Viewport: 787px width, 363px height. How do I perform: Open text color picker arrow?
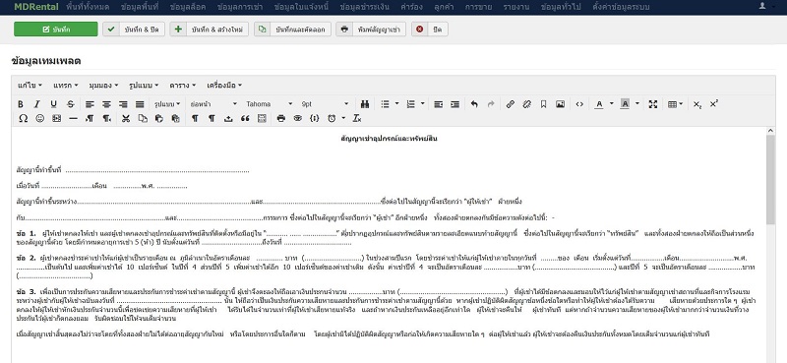[x=611, y=104]
